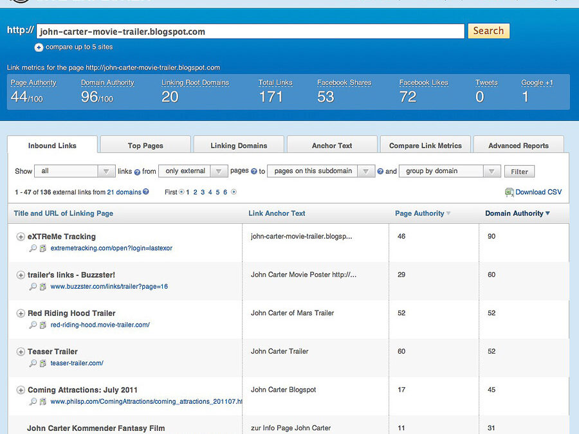The image size is (579, 434).
Task: Click the page icon beside the buzzster.com URL
Action: [43, 287]
